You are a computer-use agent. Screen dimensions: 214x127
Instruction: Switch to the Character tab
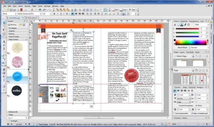point(192,87)
